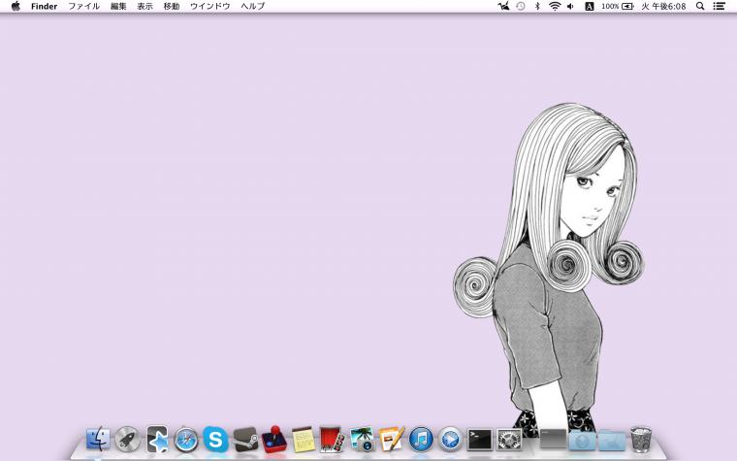This screenshot has width=737, height=461.
Task: Open the ファイル menu
Action: coord(84,6)
